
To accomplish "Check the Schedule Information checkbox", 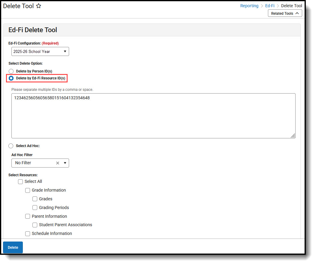I will (28, 234).
